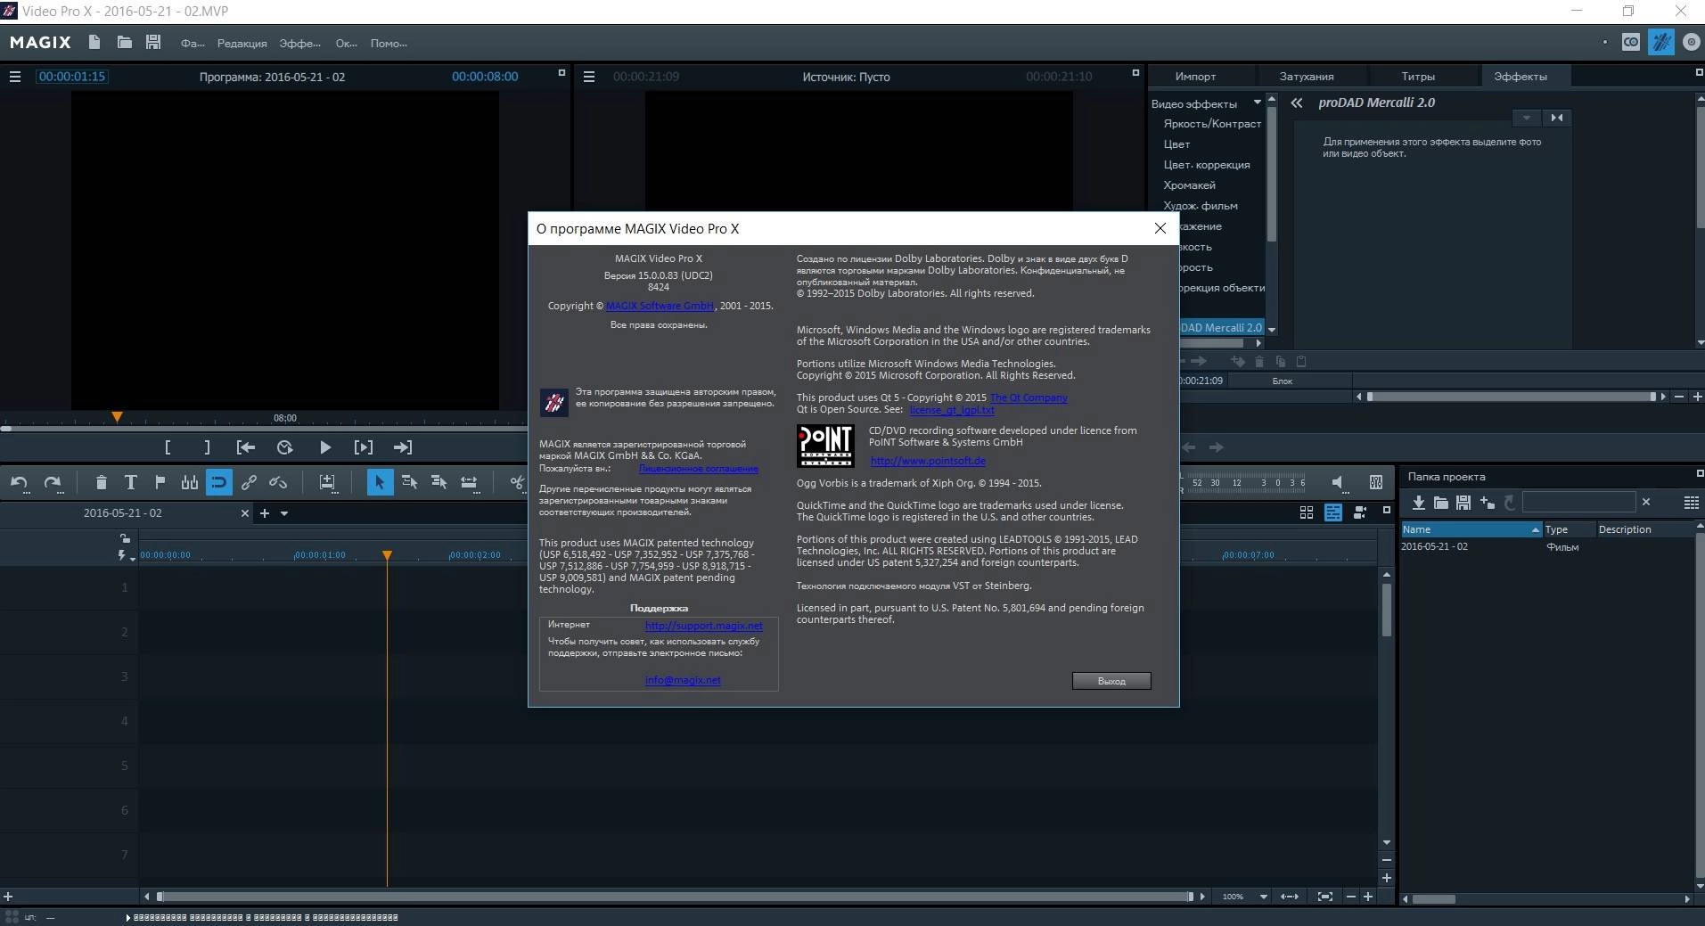The height and width of the screenshot is (926, 1705).
Task: Group objects with the chain link icon
Action: click(x=249, y=482)
